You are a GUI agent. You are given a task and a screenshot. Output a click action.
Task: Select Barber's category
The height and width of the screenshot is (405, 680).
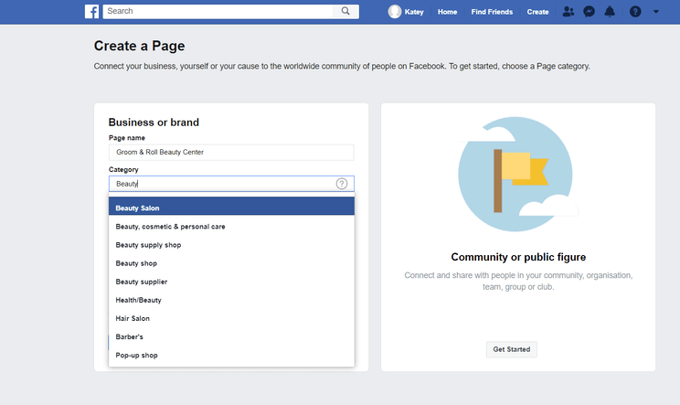click(231, 337)
